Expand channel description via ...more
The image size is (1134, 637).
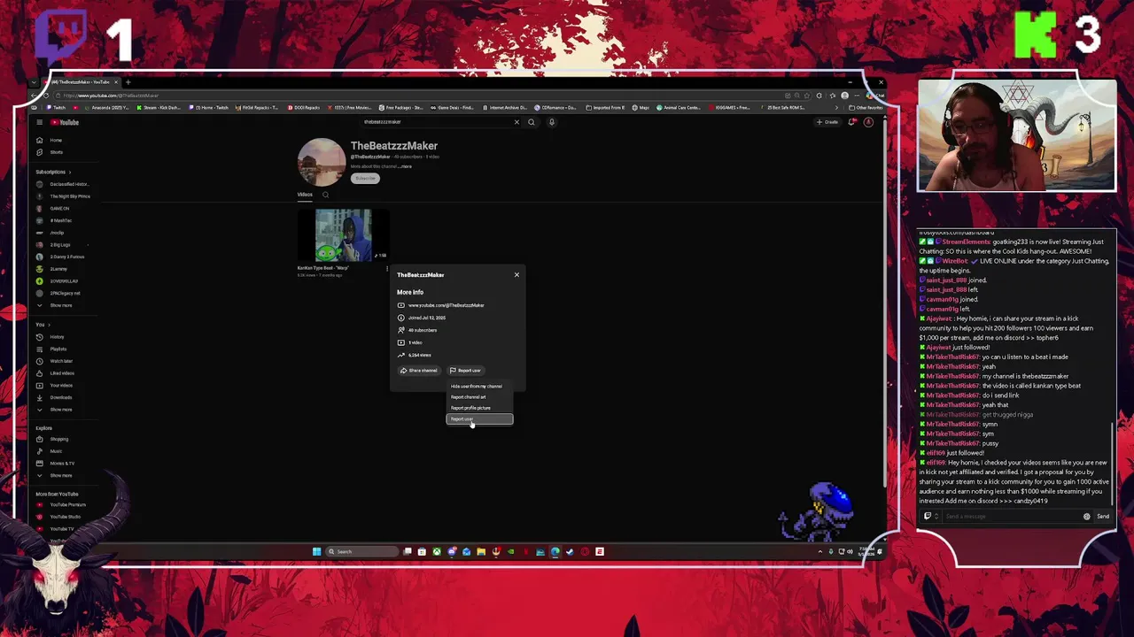(x=405, y=166)
